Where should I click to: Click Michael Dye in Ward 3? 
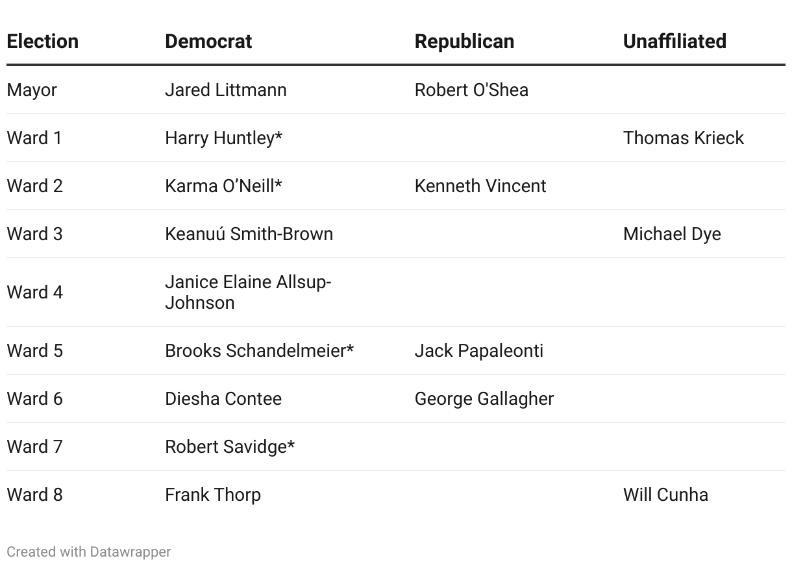672,234
